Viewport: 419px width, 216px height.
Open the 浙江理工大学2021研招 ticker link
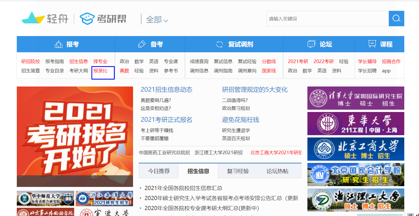pyautogui.click(x=219, y=153)
